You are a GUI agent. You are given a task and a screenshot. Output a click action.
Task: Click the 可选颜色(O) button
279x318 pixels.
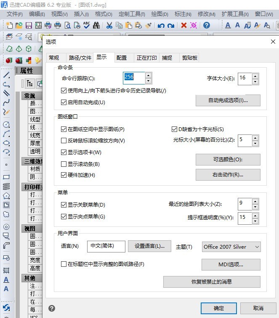click(x=228, y=159)
